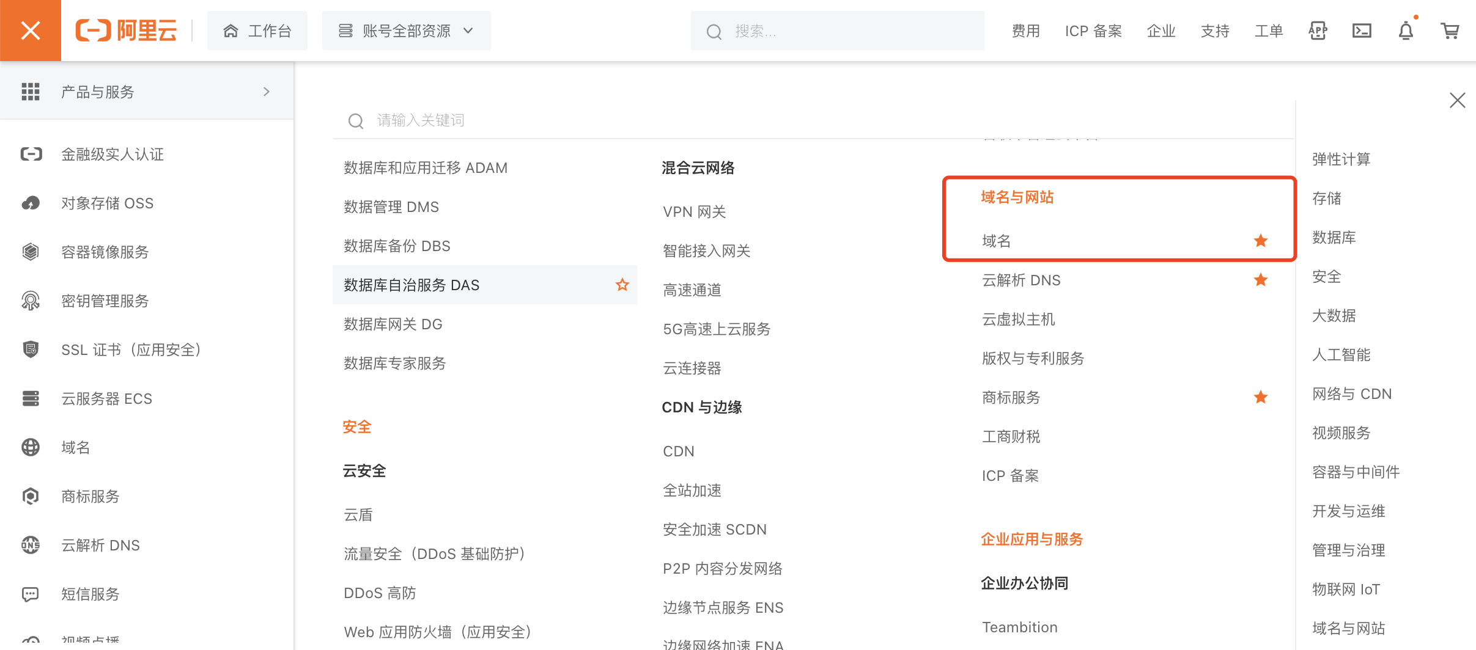Open 安全加速 SCDN
The height and width of the screenshot is (650, 1476).
715,529
